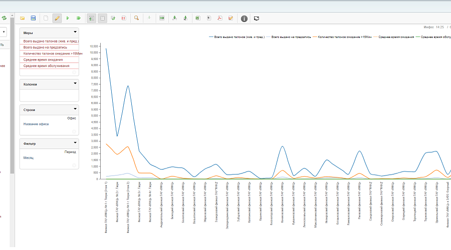Toggle edit mode with the pencil icon
Viewport: 451px width, 250px height.
57,18
